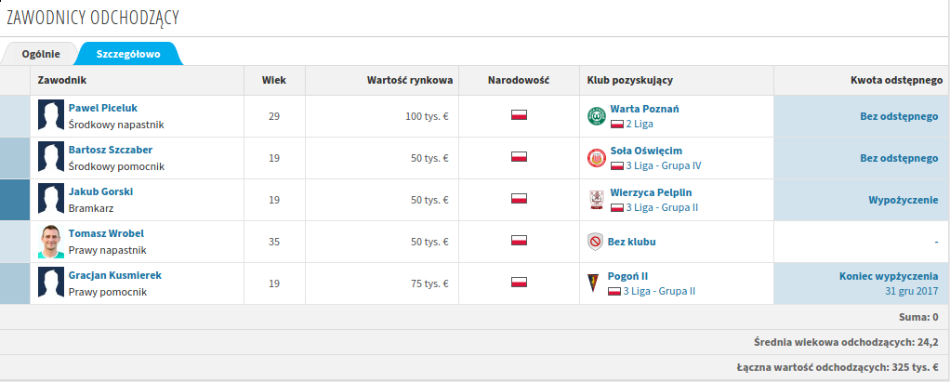The width and height of the screenshot is (950, 382).
Task: Click the Wartość rynkowa column header
Action: (x=410, y=81)
